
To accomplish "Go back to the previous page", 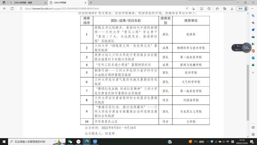I will click(5, 8).
